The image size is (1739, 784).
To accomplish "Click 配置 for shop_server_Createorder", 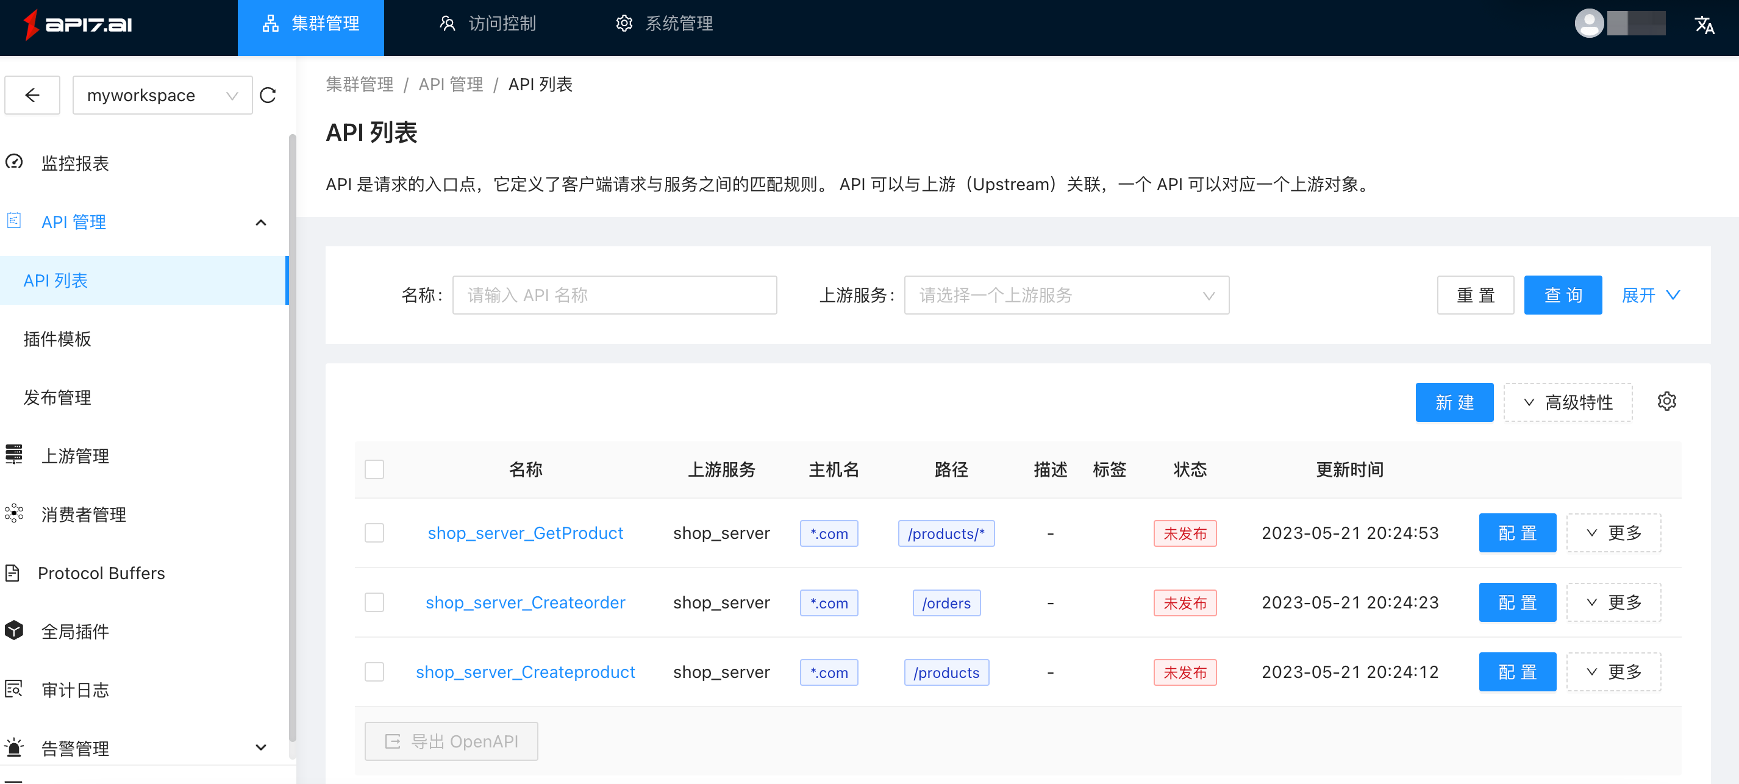I will point(1517,602).
